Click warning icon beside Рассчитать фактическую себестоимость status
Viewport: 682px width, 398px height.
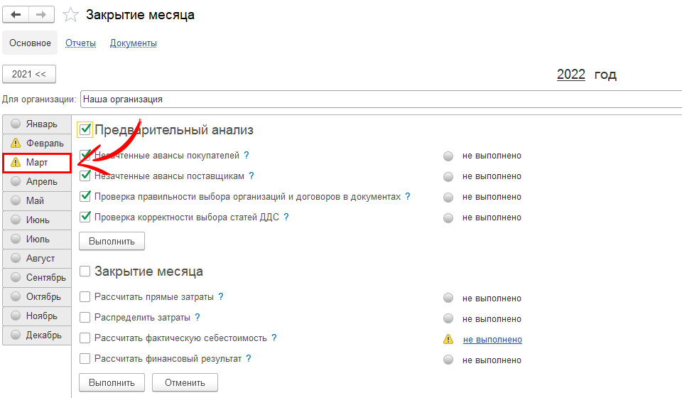coord(448,340)
